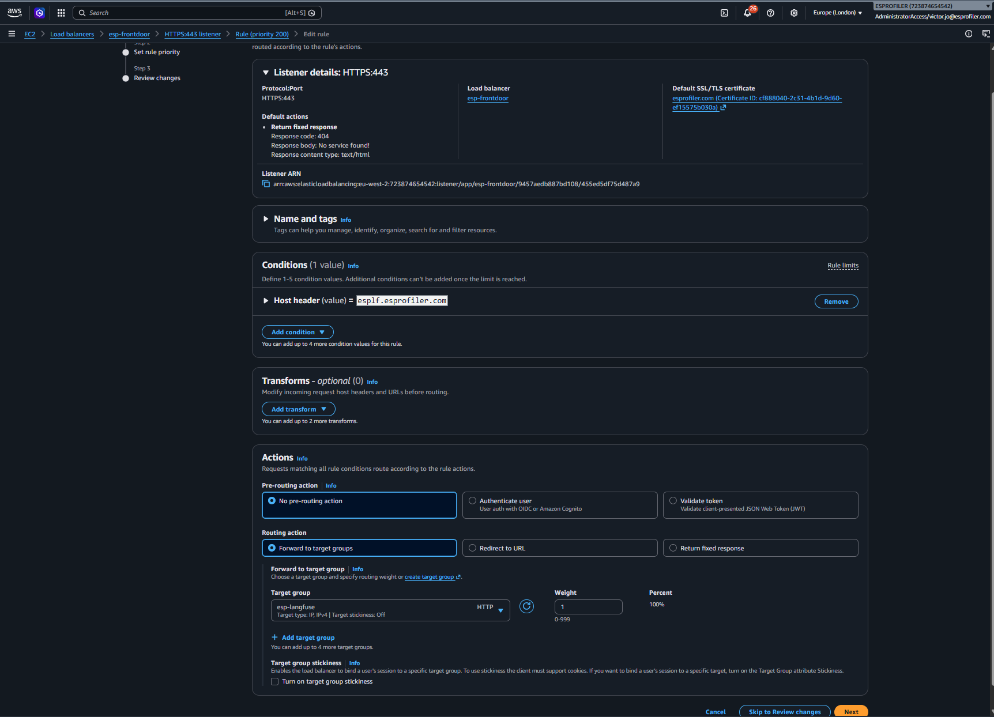The width and height of the screenshot is (994, 717).
Task: Open Info for Target group stickiness
Action: point(355,663)
